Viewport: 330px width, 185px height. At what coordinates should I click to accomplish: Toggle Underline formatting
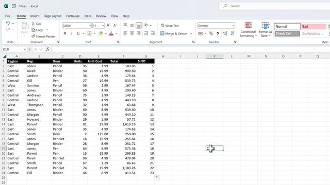(x=78, y=33)
